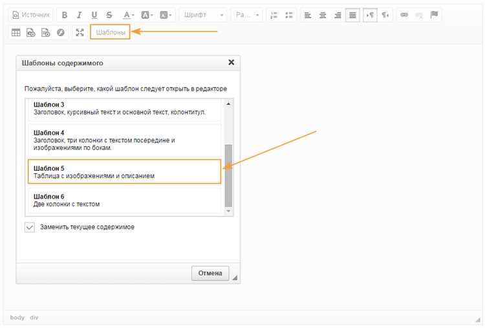
Task: Open the text color picker
Action: click(x=128, y=15)
